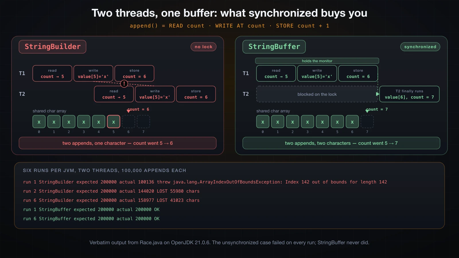Screen dimensions: 459x258
Task: Click cell index 0 in StringBuilder array
Action: pyautogui.click(x=39, y=122)
